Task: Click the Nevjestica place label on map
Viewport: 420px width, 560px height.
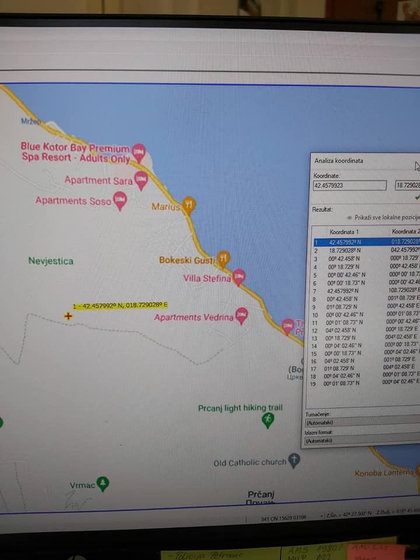Action: pyautogui.click(x=51, y=261)
